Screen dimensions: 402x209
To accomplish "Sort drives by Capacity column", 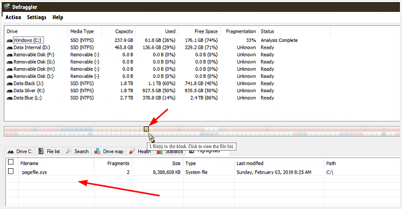I will (x=118, y=31).
